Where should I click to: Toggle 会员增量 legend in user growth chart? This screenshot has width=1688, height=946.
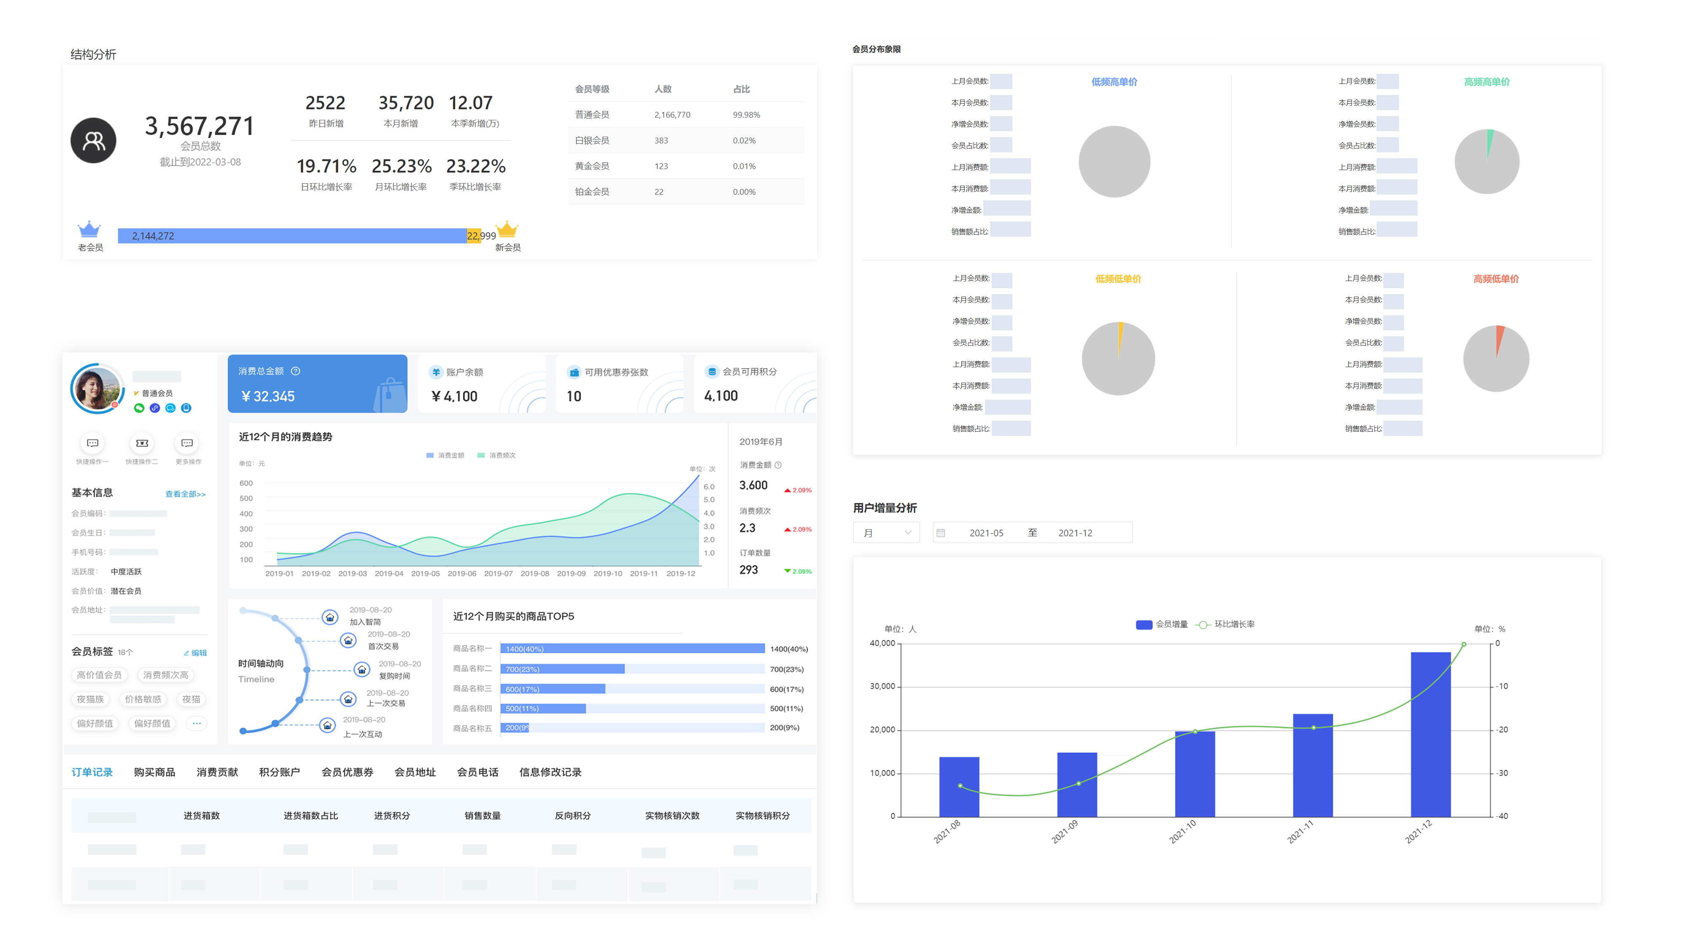point(1161,624)
